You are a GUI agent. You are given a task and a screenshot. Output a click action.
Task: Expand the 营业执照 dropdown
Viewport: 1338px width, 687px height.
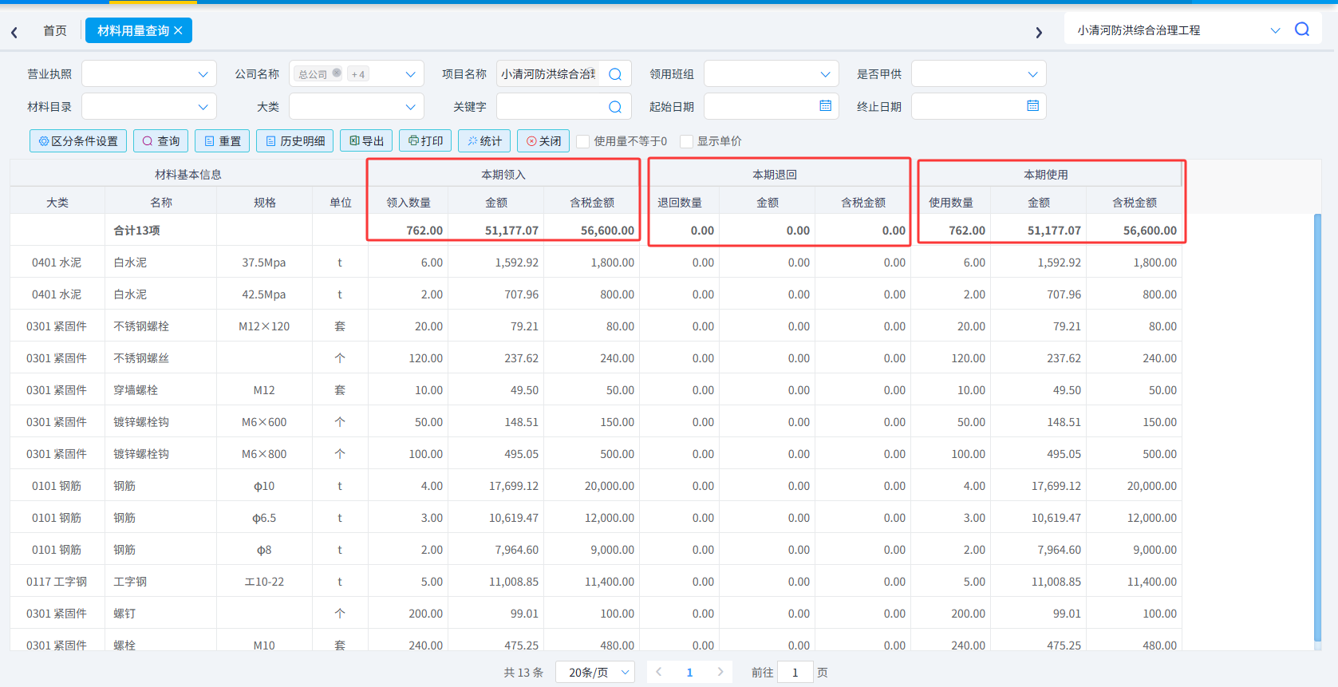[149, 74]
